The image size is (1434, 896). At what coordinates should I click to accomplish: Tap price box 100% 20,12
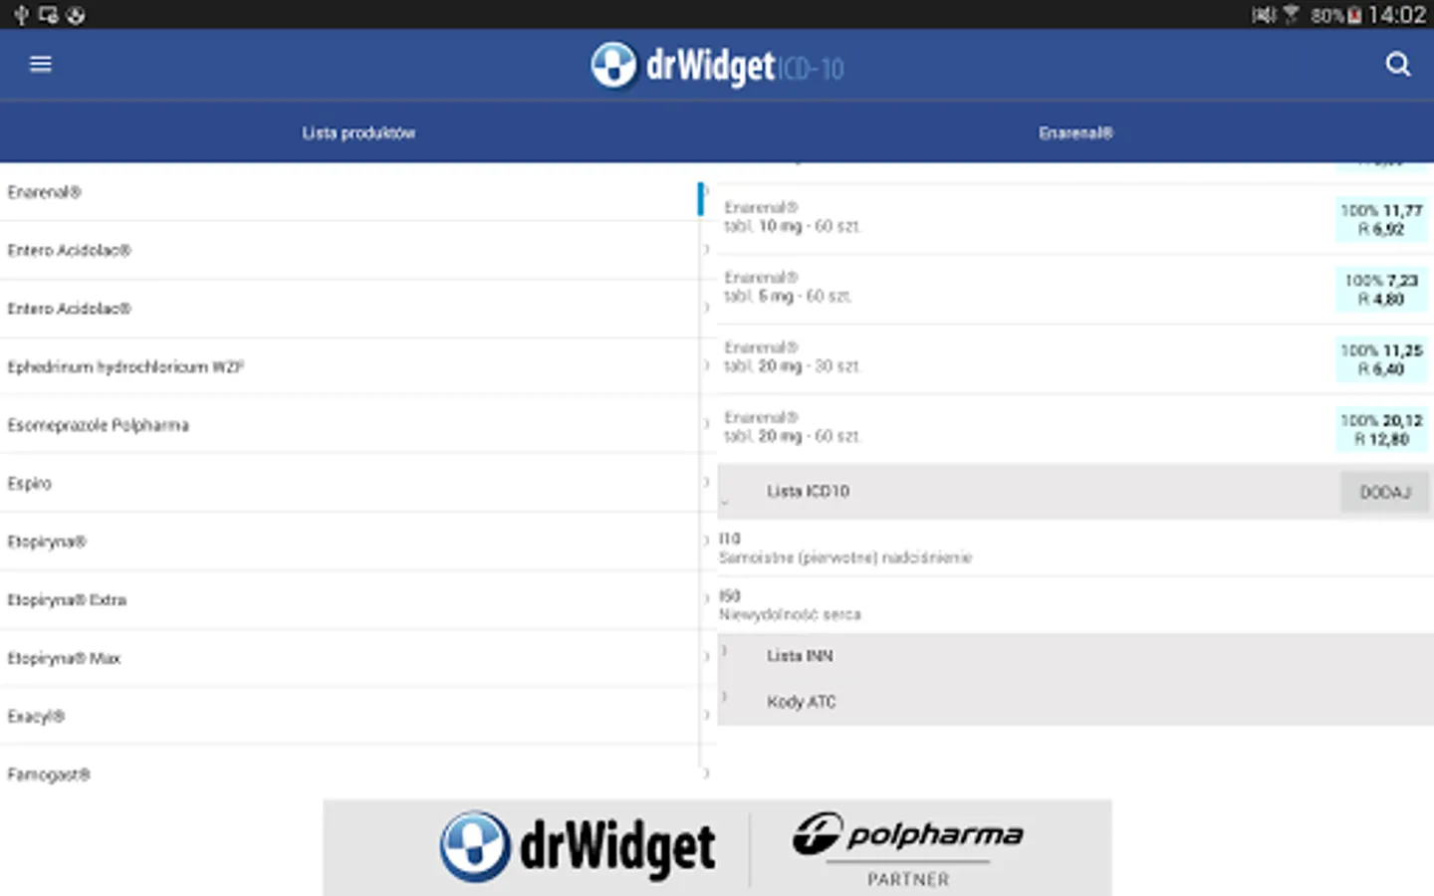coord(1381,429)
